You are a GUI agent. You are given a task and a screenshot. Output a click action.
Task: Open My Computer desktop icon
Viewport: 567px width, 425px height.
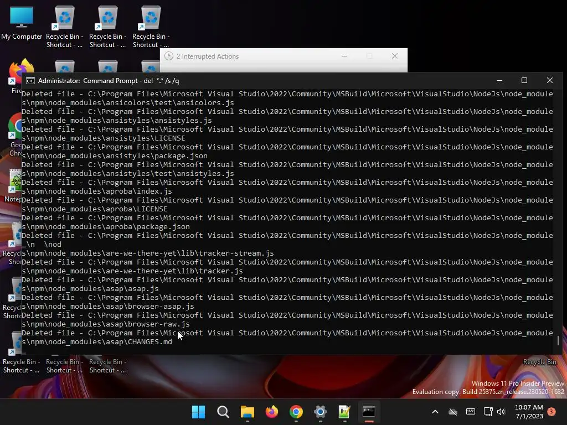click(x=22, y=22)
